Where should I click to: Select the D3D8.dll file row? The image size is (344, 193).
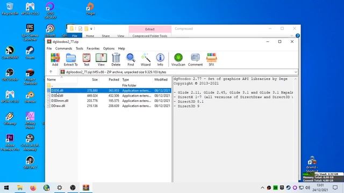[x=109, y=91]
